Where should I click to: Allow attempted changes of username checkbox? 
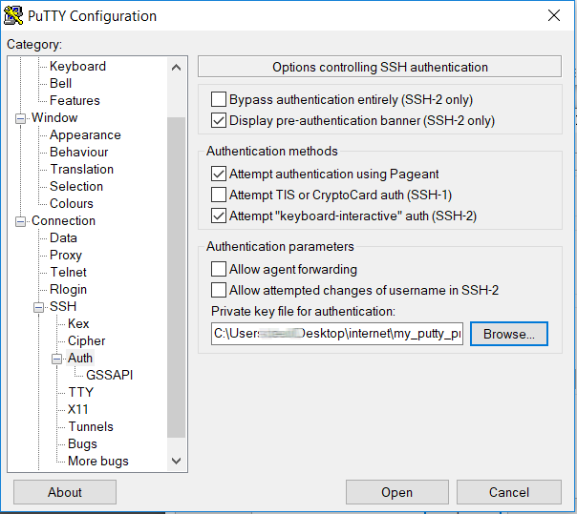click(x=219, y=290)
